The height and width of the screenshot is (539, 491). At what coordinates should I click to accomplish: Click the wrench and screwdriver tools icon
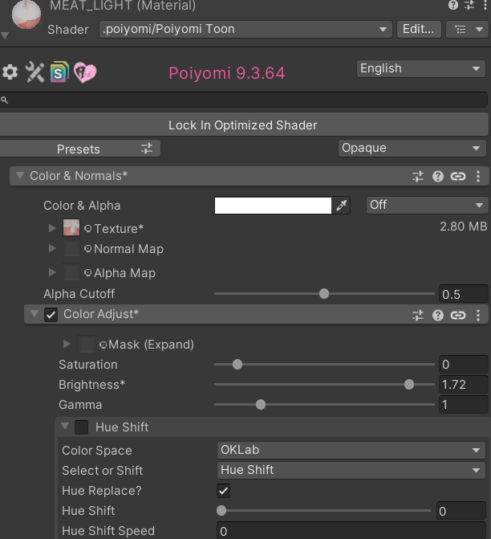pos(34,72)
